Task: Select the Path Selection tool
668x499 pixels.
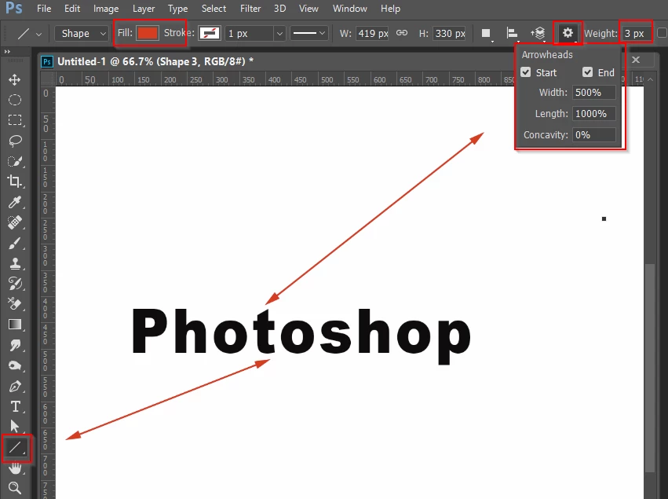Action: [15, 426]
